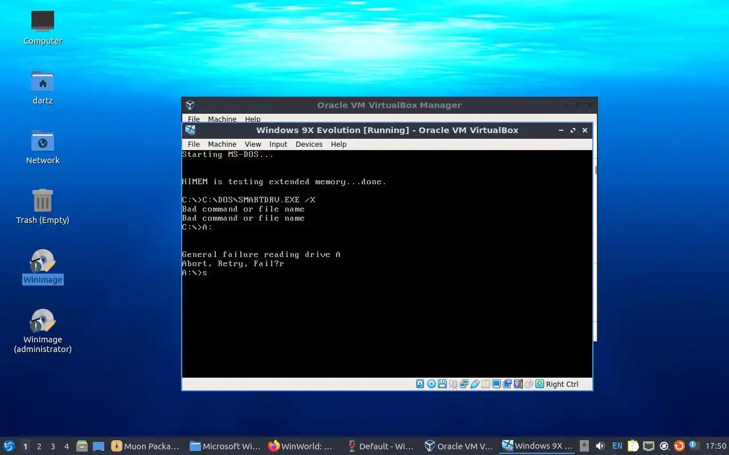Open the Input menu in the VM window

(279, 144)
